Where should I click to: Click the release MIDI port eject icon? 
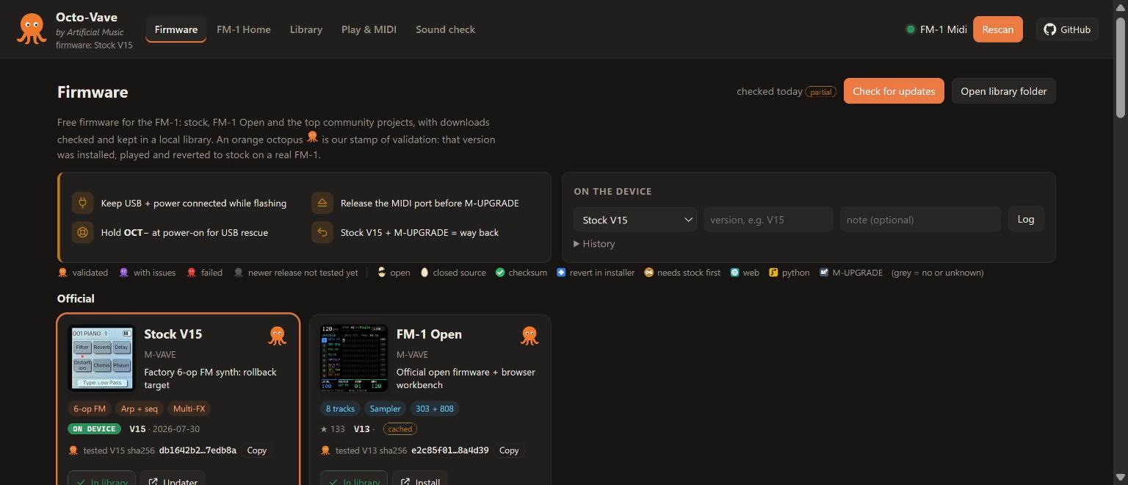click(322, 203)
